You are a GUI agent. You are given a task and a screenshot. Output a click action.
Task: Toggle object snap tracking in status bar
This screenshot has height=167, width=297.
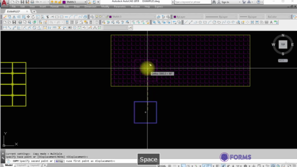point(204,166)
